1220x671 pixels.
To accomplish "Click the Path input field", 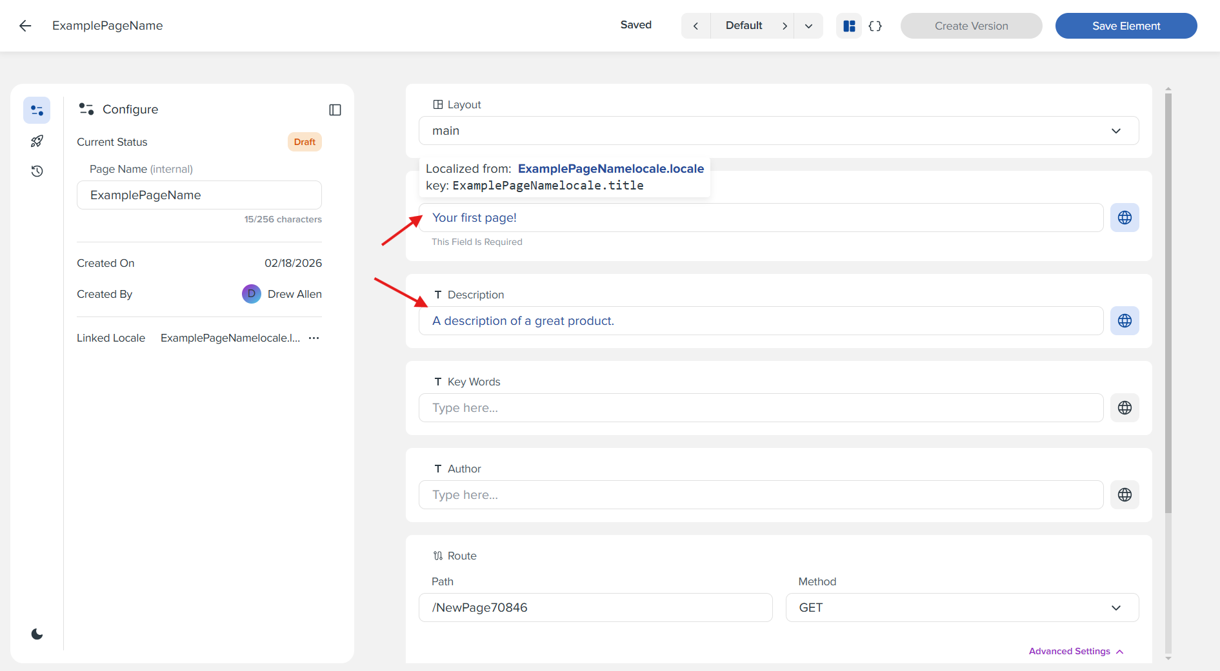I will tap(595, 608).
